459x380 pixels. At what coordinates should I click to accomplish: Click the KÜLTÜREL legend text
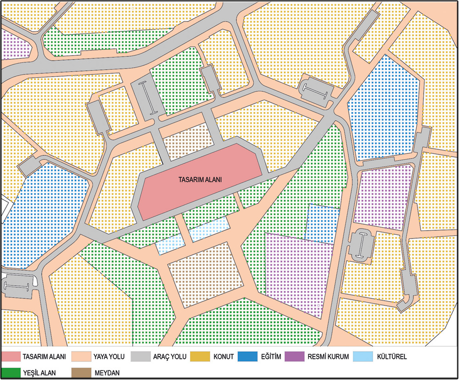pos(392,357)
